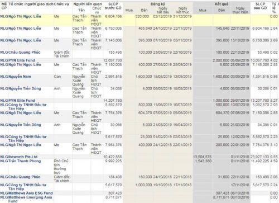
Task: Select the post-trade value 5,092,570
Action: click(x=261, y=105)
